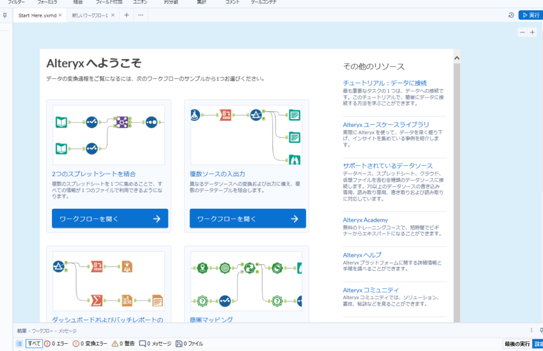Click the welcome page vertical scrollbar
This screenshot has width=543, height=351.
click(x=456, y=169)
